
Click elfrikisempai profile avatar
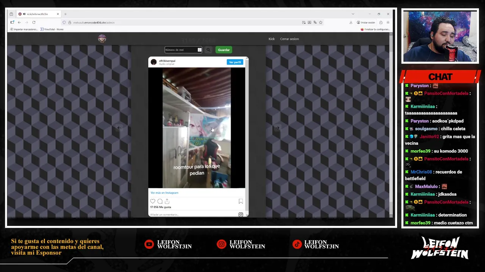(x=153, y=62)
